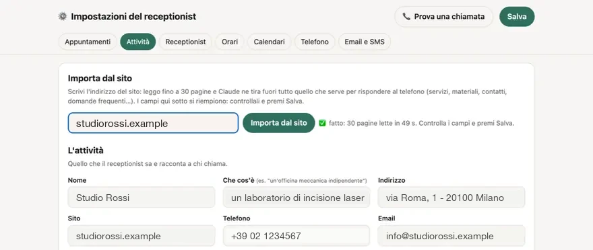Image resolution: width=593 pixels, height=250 pixels.
Task: Click the Email field label
Action: point(387,218)
